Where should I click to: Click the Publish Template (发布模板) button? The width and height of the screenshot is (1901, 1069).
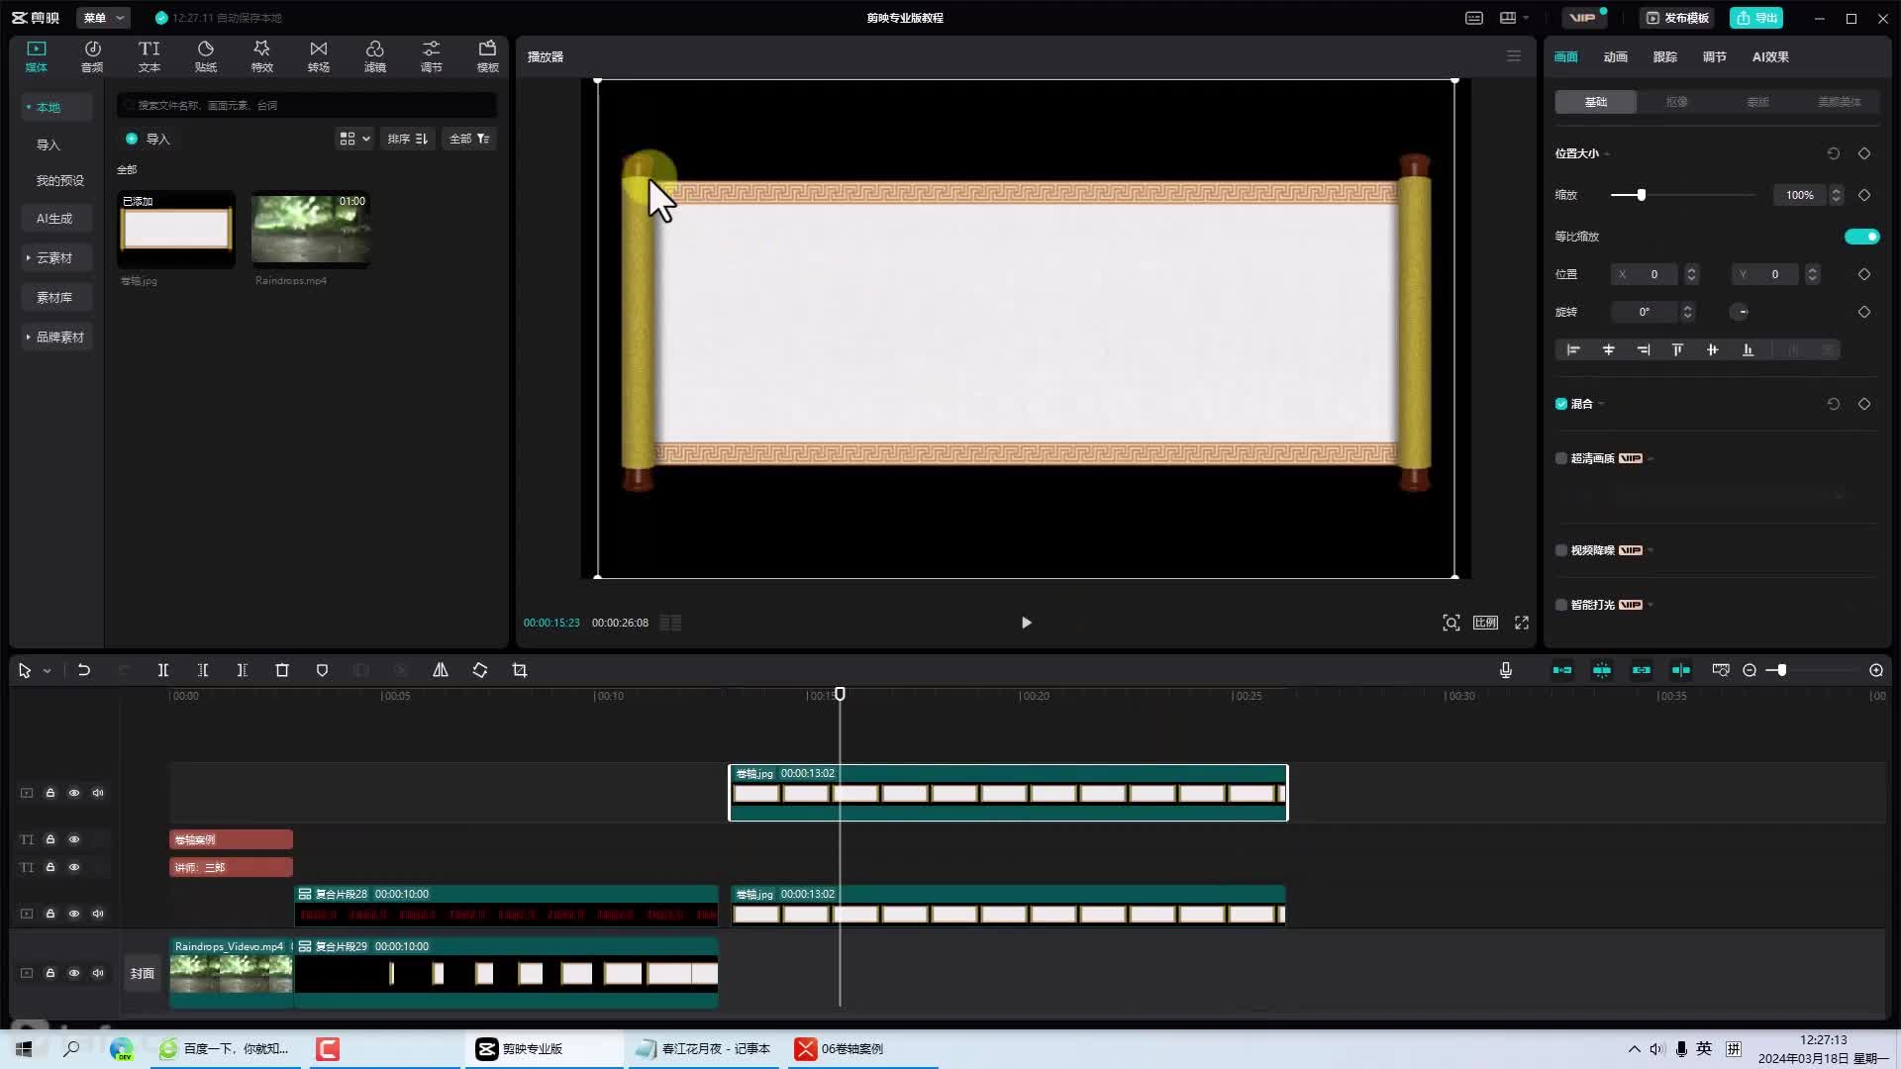[x=1677, y=18]
